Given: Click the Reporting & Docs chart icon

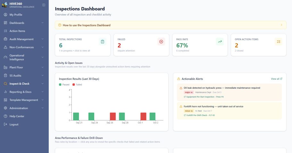Looking at the screenshot, I should [x=5, y=92].
